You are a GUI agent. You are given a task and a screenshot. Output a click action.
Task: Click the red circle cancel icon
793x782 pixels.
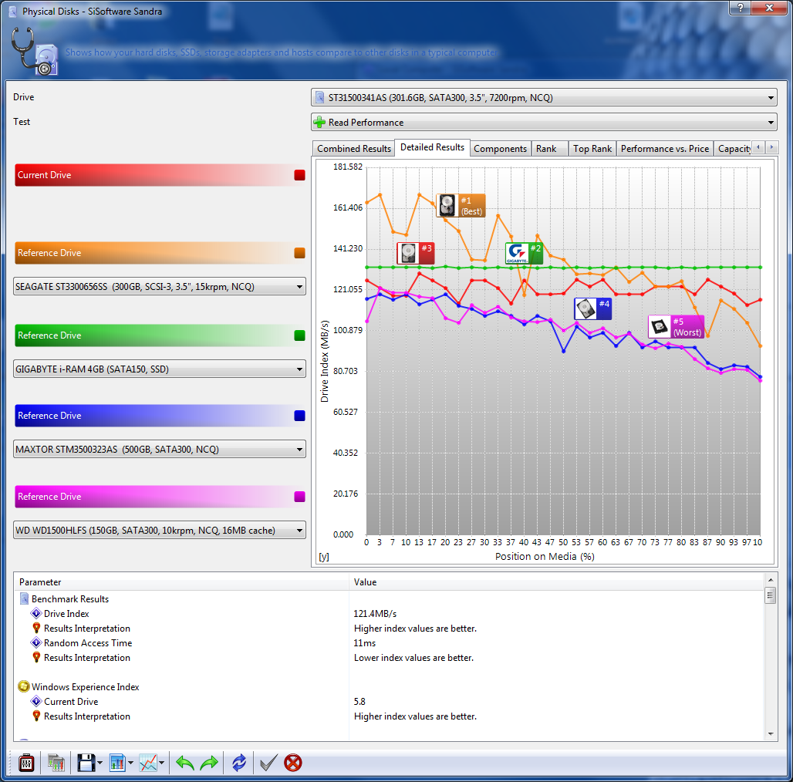[x=293, y=763]
